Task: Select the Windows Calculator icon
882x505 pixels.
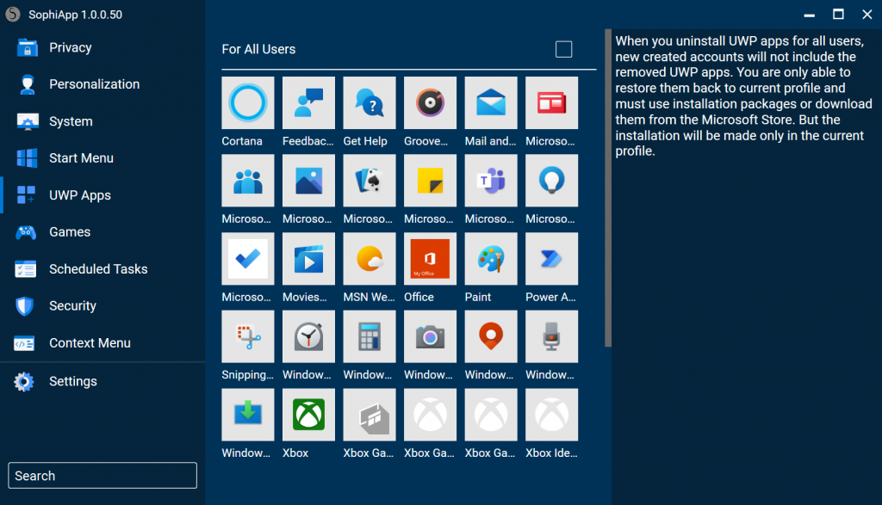Action: (369, 336)
